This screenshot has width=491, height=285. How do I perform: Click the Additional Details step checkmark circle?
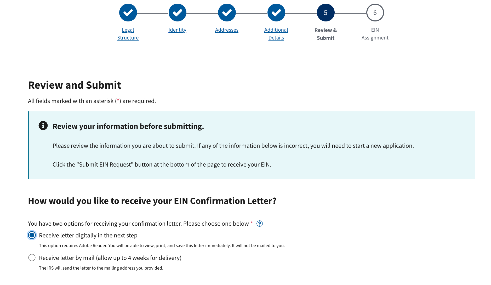tap(276, 13)
